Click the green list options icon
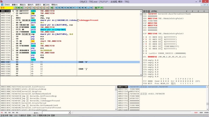209x117 pixels. tap(96, 8)
